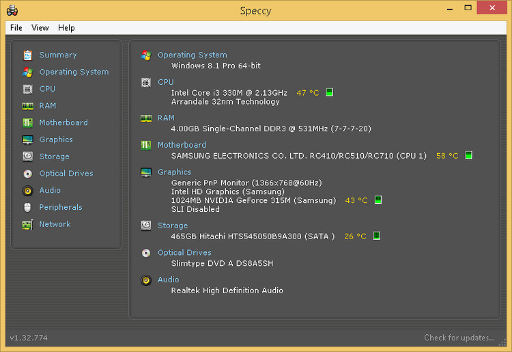Image resolution: width=512 pixels, height=352 pixels.
Task: Click the Storage drive icon in summary panel
Action: (x=146, y=226)
